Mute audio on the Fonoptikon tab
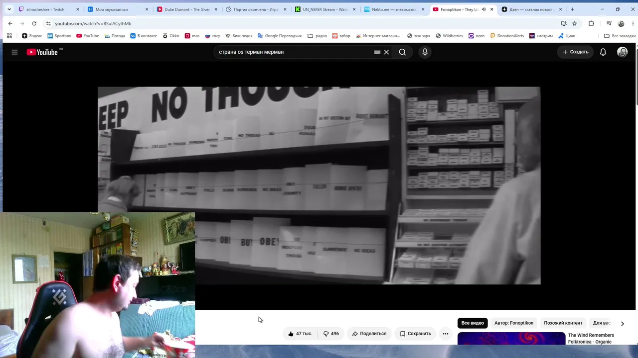The width and height of the screenshot is (638, 358). tap(483, 9)
